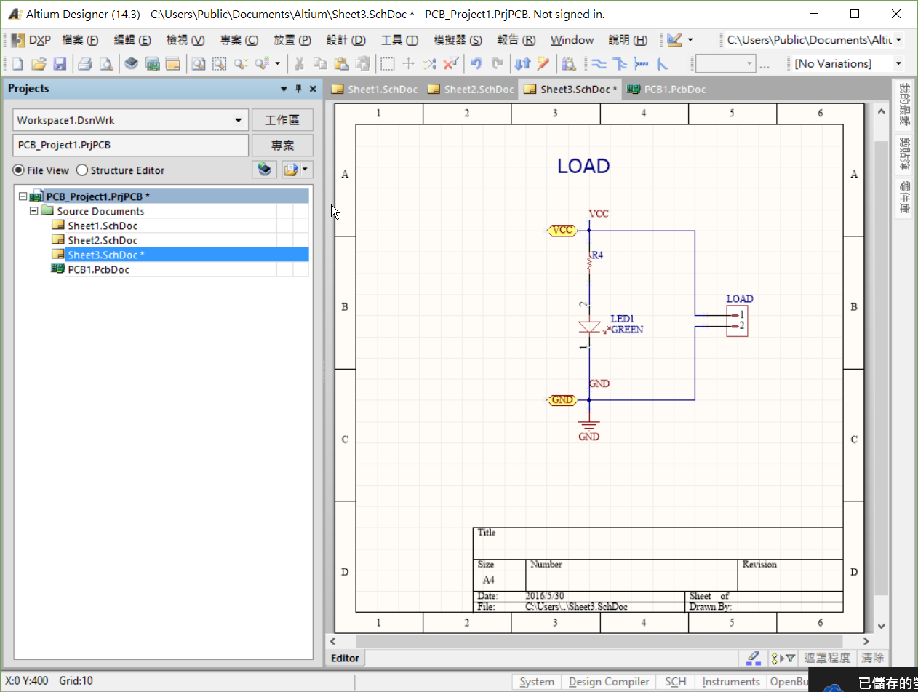The width and height of the screenshot is (918, 692).
Task: Collapse the Source Documents folder
Action: click(x=33, y=211)
